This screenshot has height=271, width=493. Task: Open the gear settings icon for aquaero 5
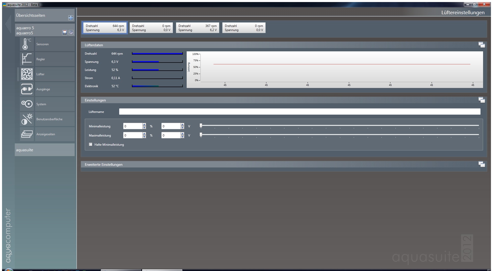point(71,32)
